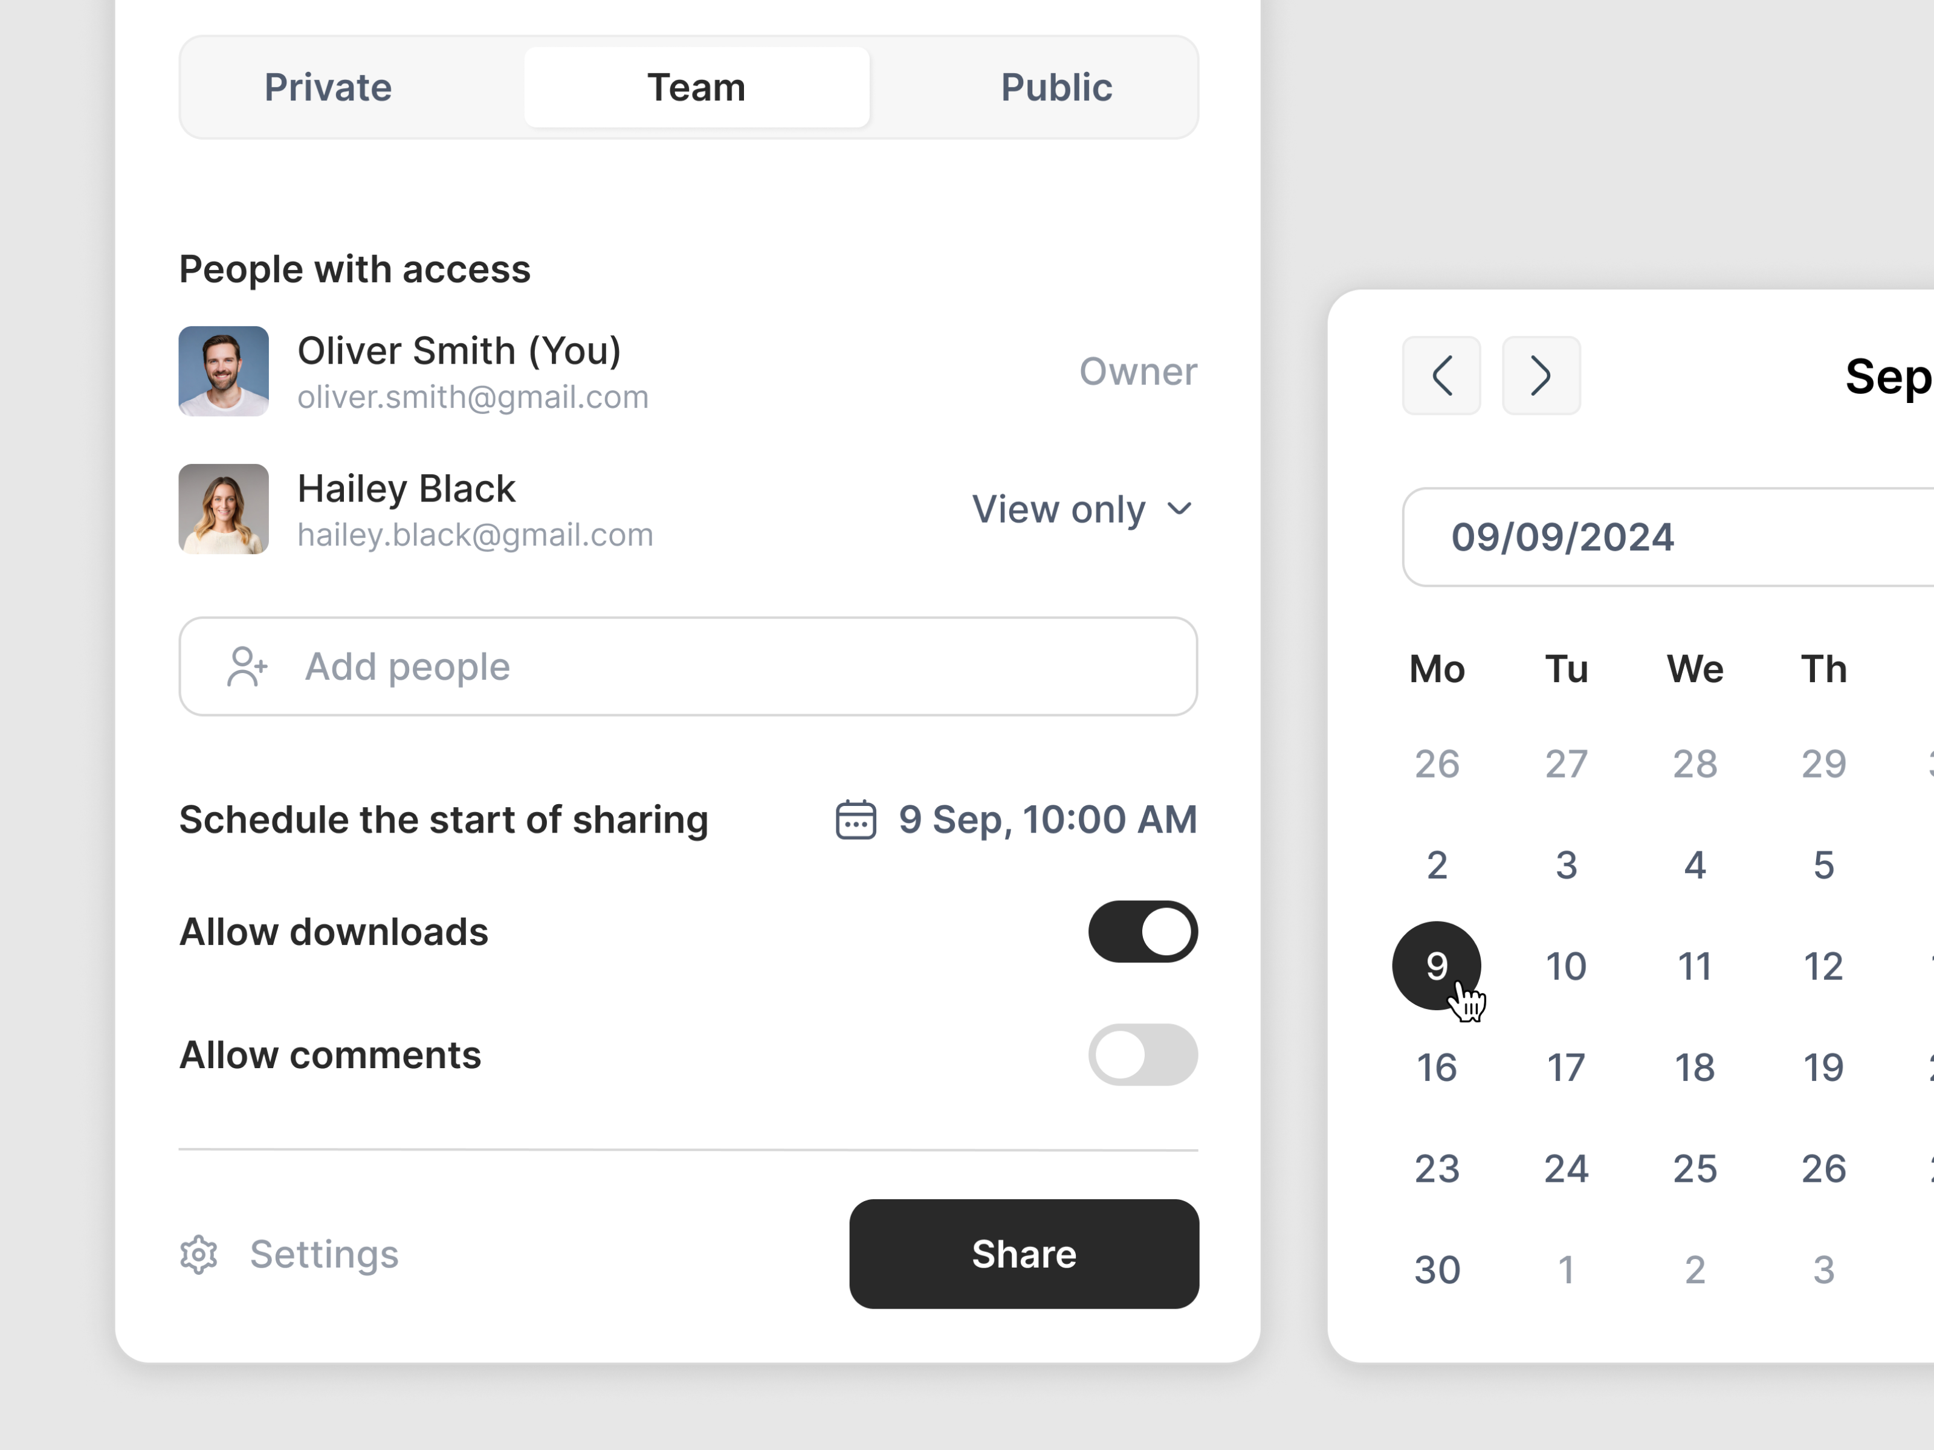
Task: Click the oliver.smith@gmail.com email text
Action: point(473,398)
